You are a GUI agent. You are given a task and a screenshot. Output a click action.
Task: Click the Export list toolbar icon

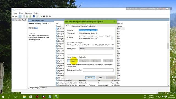click(x=30, y=16)
